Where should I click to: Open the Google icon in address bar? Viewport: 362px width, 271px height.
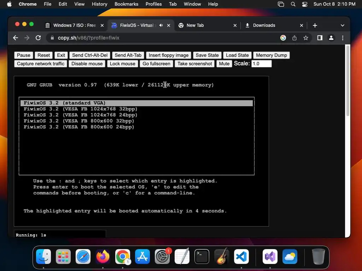(x=283, y=38)
